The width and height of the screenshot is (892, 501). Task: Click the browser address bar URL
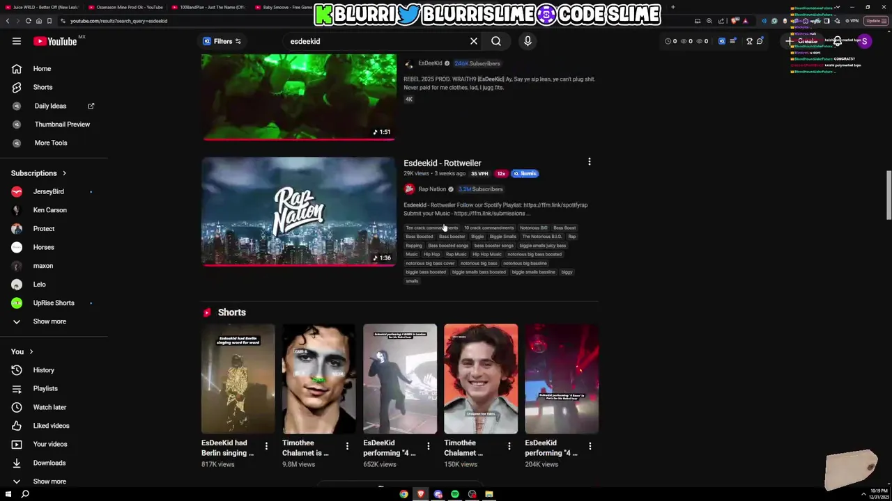point(118,21)
